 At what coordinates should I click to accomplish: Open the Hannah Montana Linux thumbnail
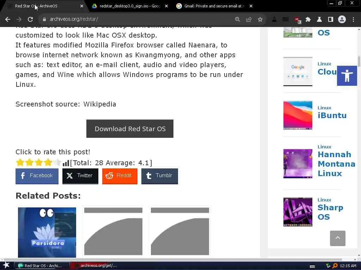click(x=298, y=164)
